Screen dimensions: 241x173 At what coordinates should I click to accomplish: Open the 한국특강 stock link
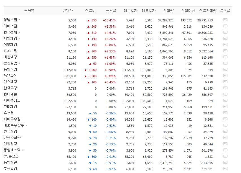(10, 88)
